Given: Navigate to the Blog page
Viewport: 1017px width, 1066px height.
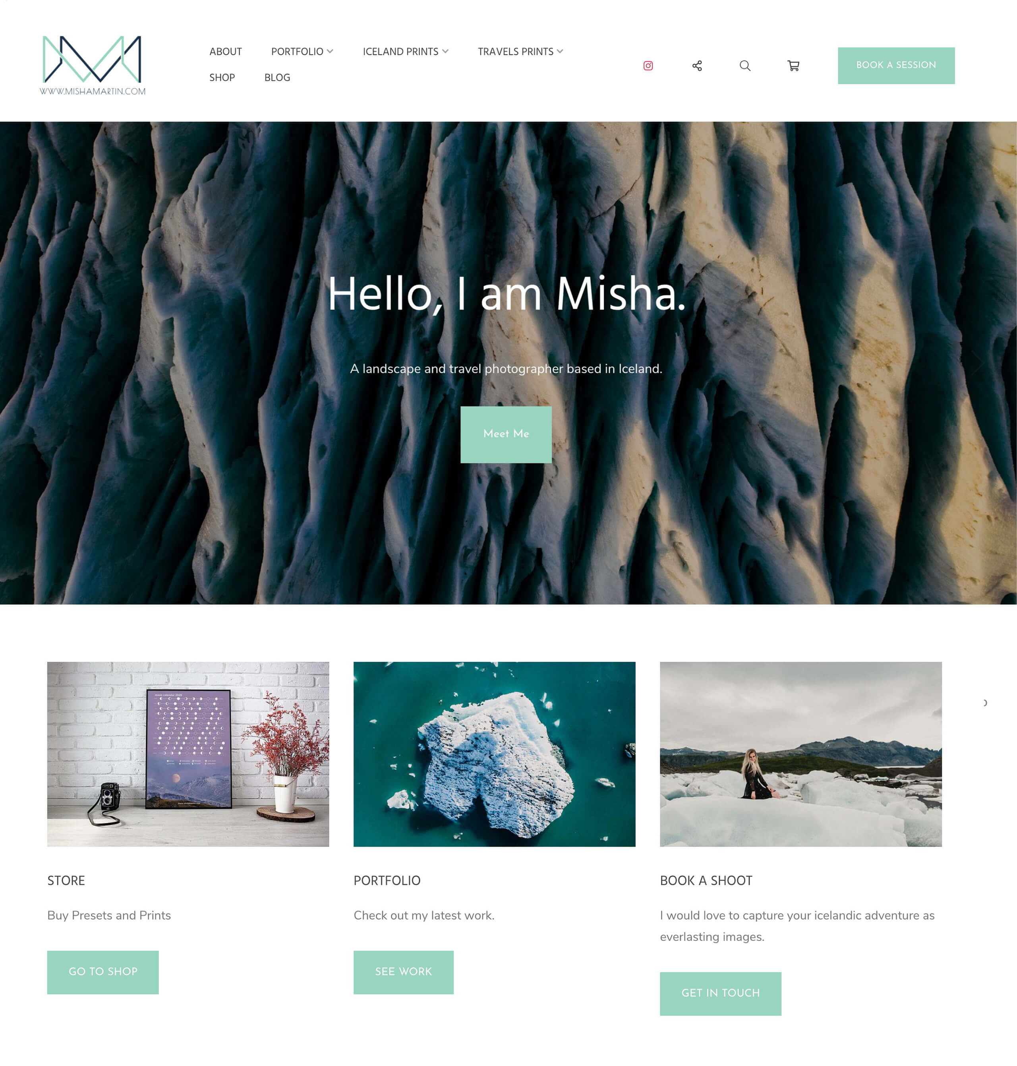Looking at the screenshot, I should point(277,78).
